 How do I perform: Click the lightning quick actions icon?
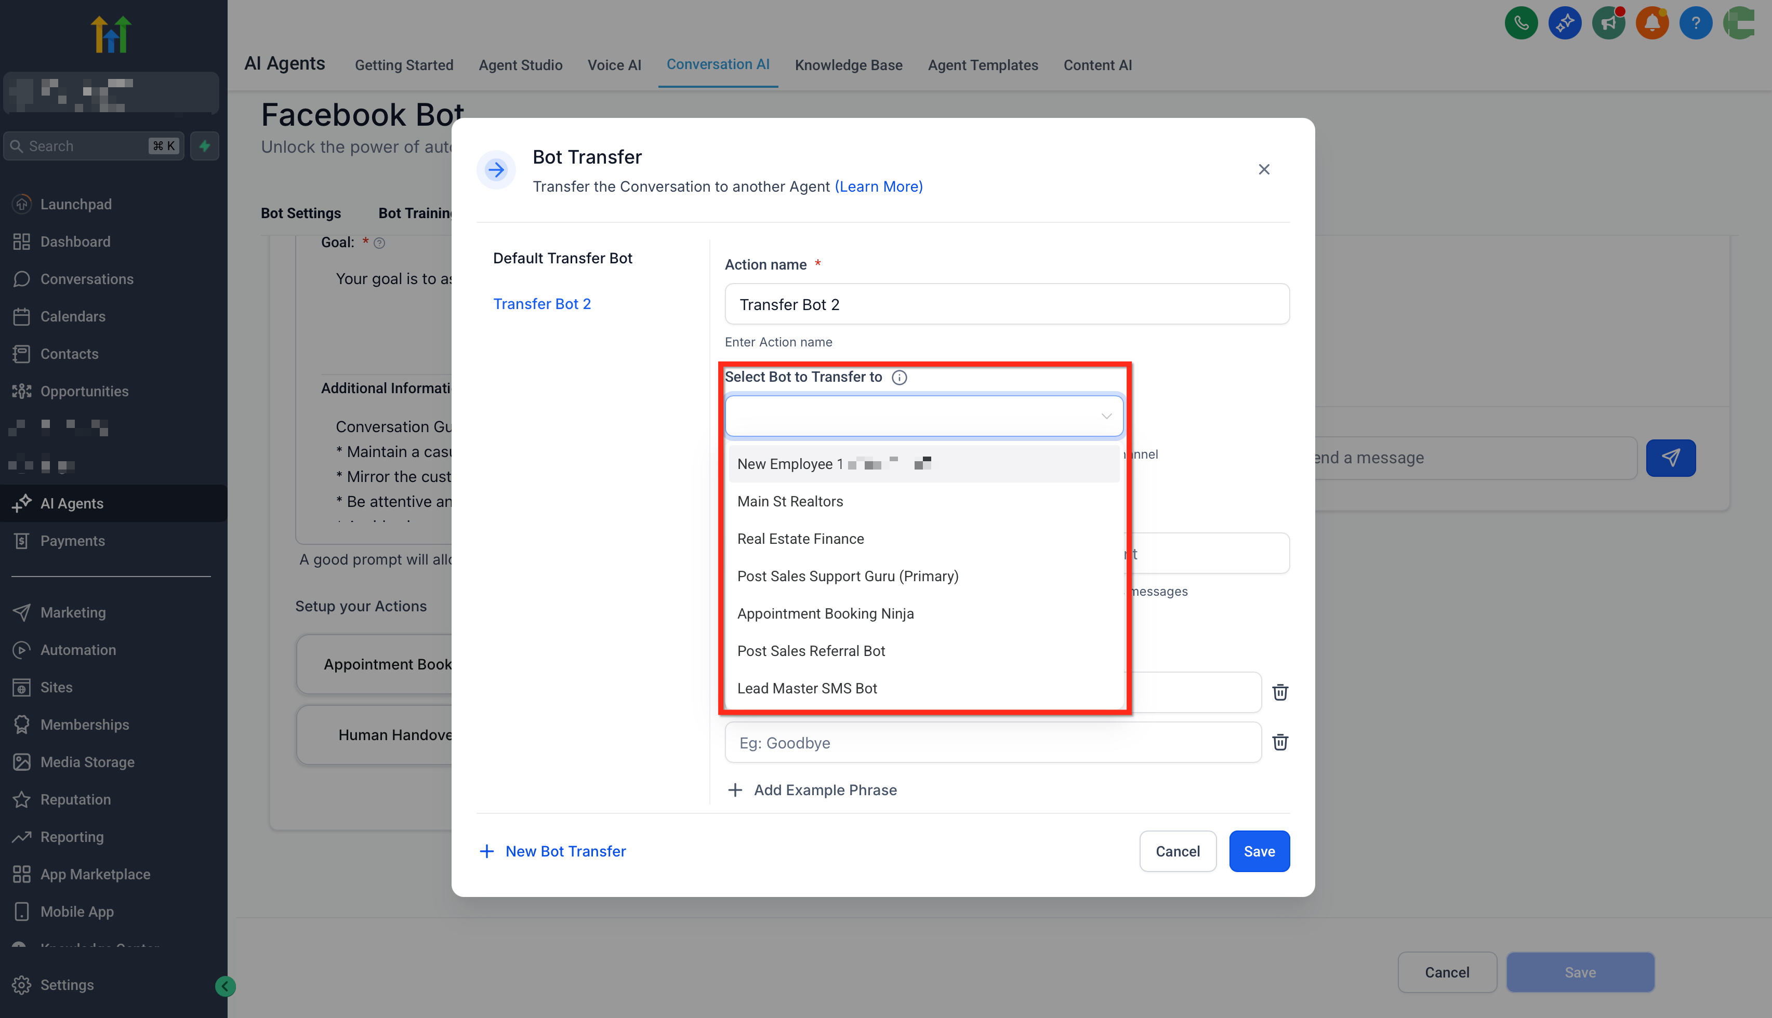(205, 146)
